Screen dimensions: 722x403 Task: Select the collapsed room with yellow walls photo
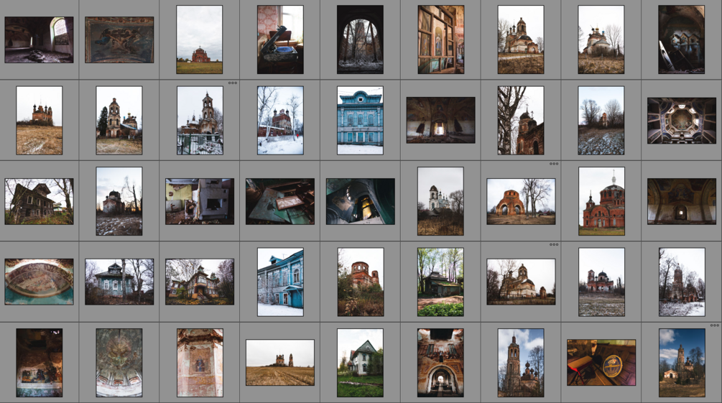tap(200, 201)
